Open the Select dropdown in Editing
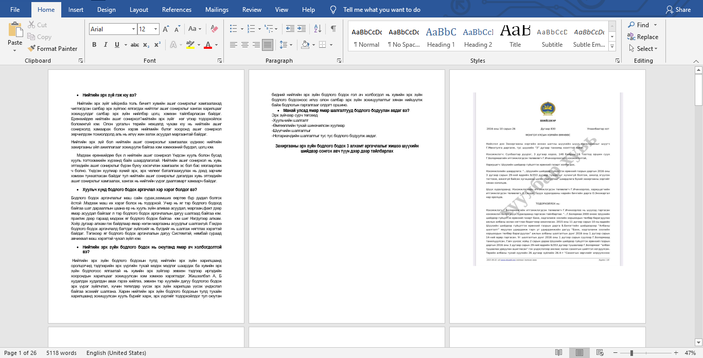This screenshot has height=358, width=703. click(x=642, y=49)
